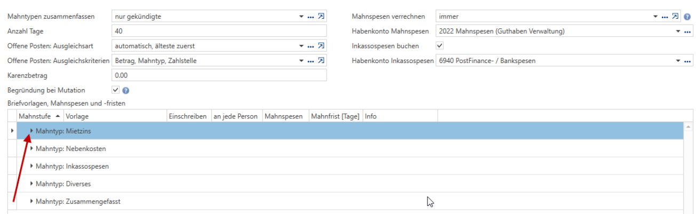Image resolution: width=698 pixels, height=214 pixels.
Task: Open linked record icon for Offene Posten: Ausgleichskriterien
Action: (321, 61)
